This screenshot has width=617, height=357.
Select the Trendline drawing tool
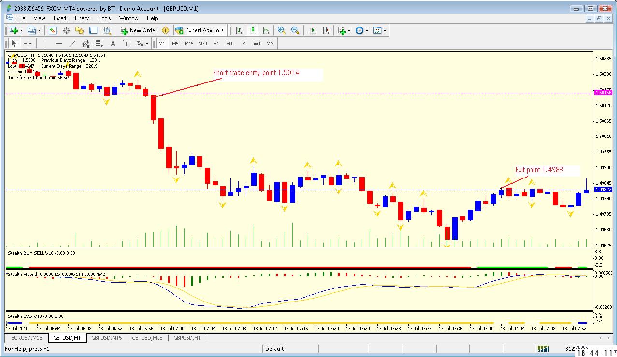click(72, 43)
